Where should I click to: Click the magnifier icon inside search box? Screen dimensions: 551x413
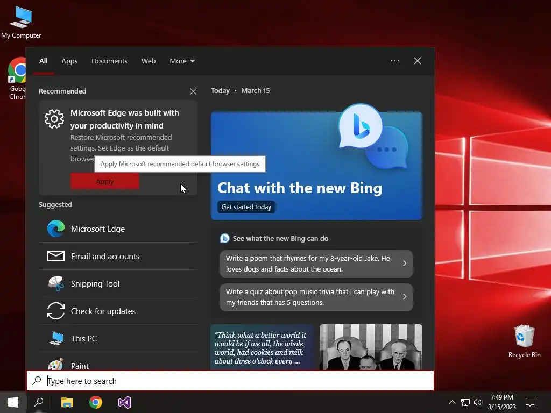(37, 380)
